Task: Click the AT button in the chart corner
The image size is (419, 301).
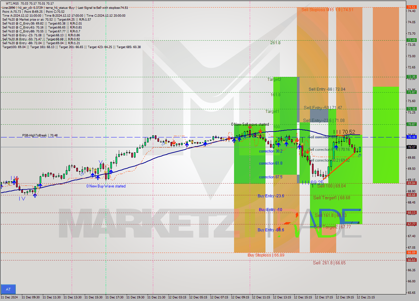Action: click(x=9, y=289)
